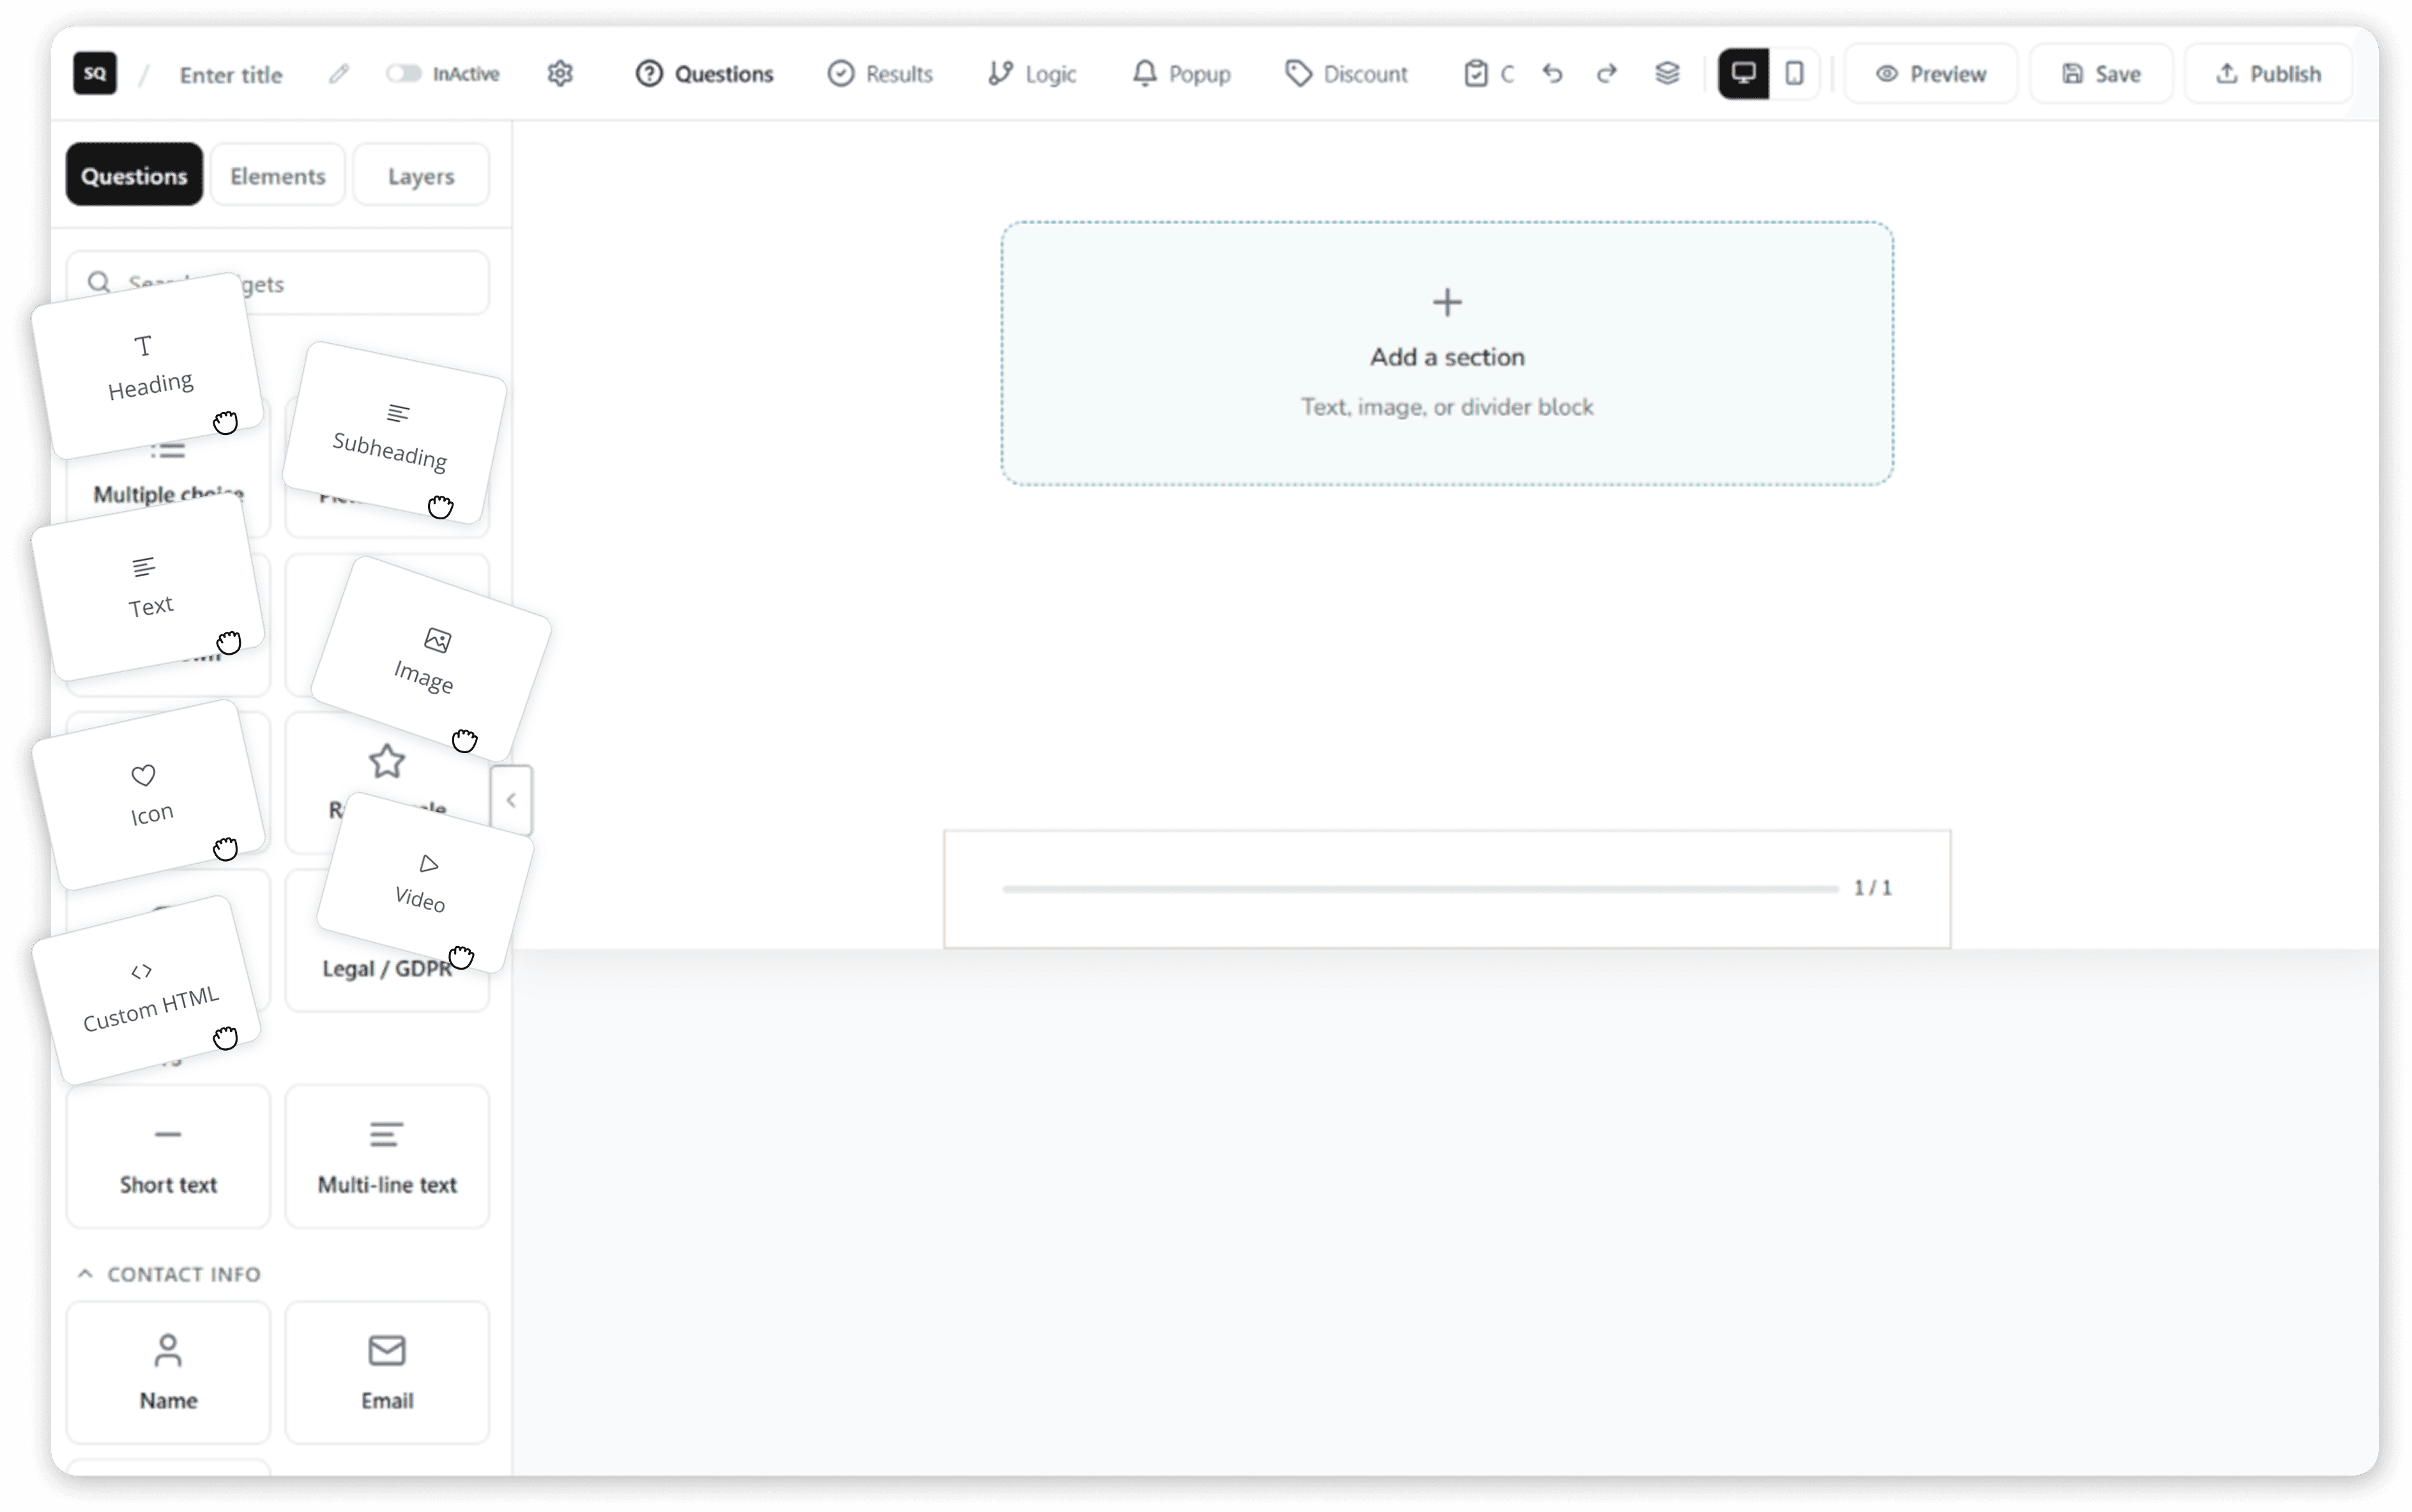Pick the Custom HTML element card
This screenshot has height=1512, width=2412.
point(147,990)
